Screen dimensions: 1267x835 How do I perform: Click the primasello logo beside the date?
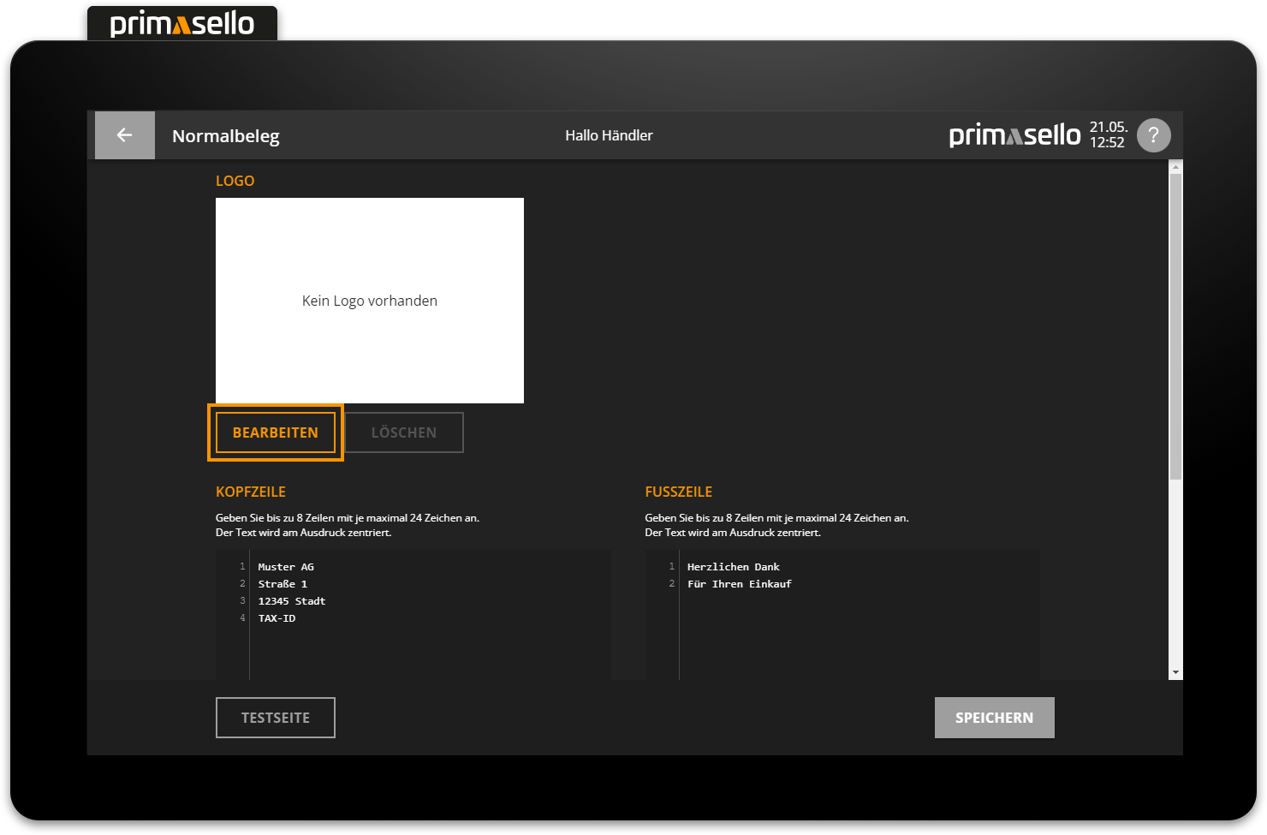pyautogui.click(x=1014, y=135)
